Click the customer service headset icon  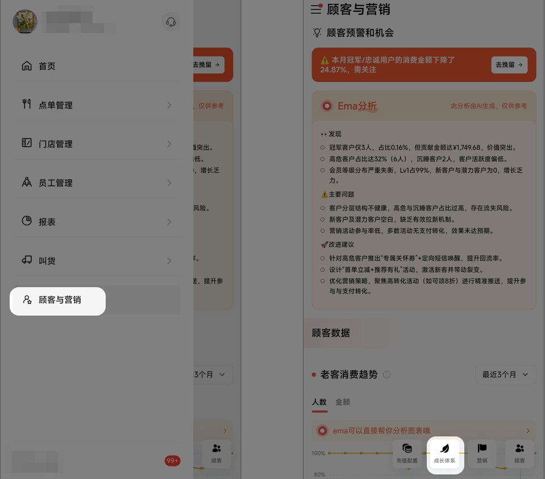170,22
